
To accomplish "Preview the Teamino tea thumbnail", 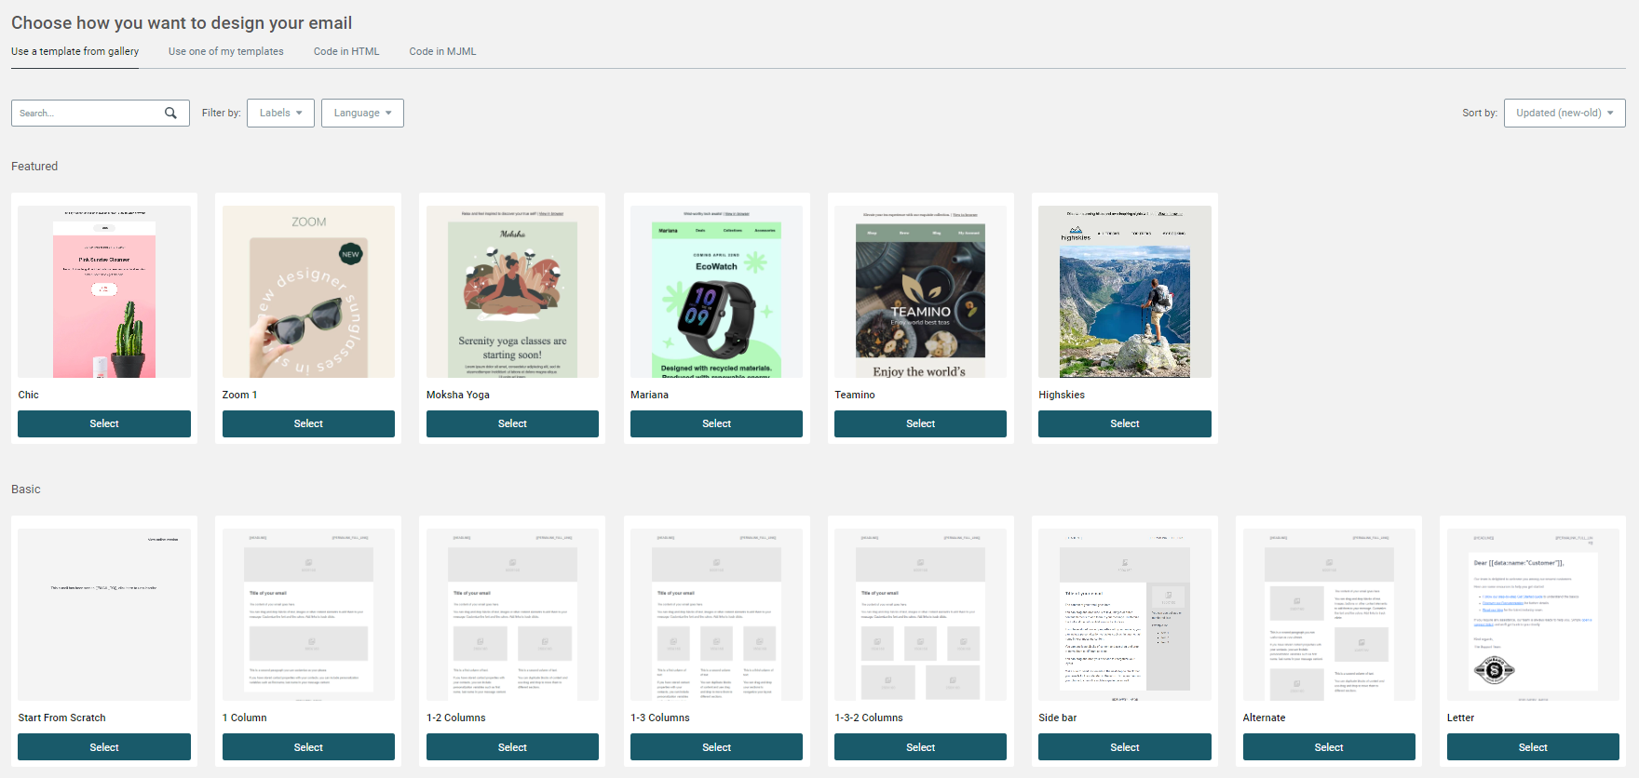I will [x=920, y=291].
